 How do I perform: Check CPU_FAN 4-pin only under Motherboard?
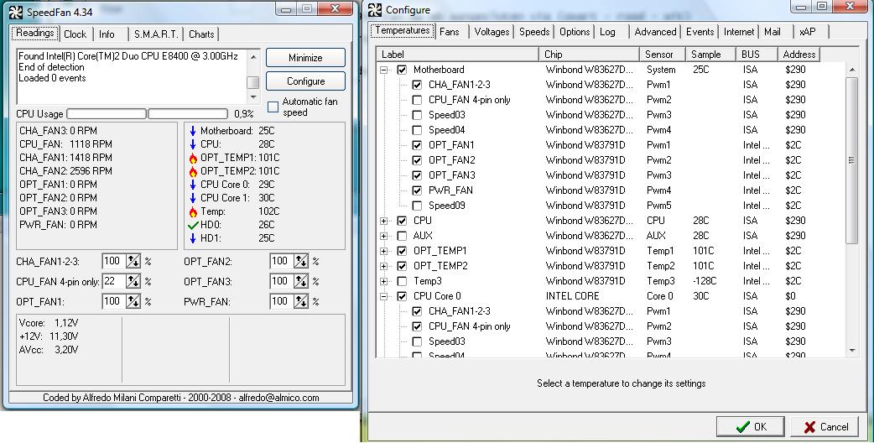coord(417,100)
